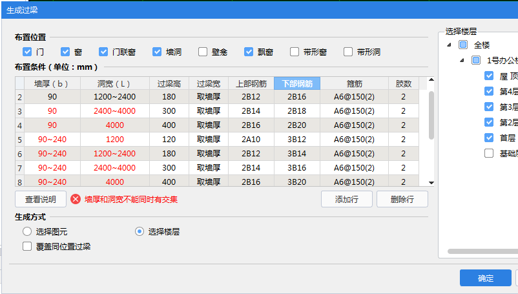Click 洞宽 cell 2400~4000 in row 3
Image resolution: width=518 pixels, height=294 pixels.
pos(114,111)
